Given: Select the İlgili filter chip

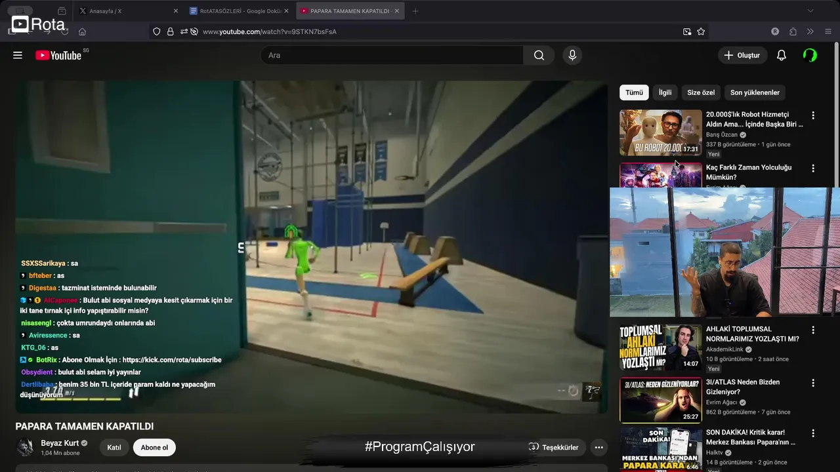Looking at the screenshot, I should 665,92.
